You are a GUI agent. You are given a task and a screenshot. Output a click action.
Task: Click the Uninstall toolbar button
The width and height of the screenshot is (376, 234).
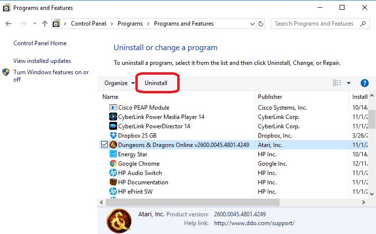click(x=156, y=83)
